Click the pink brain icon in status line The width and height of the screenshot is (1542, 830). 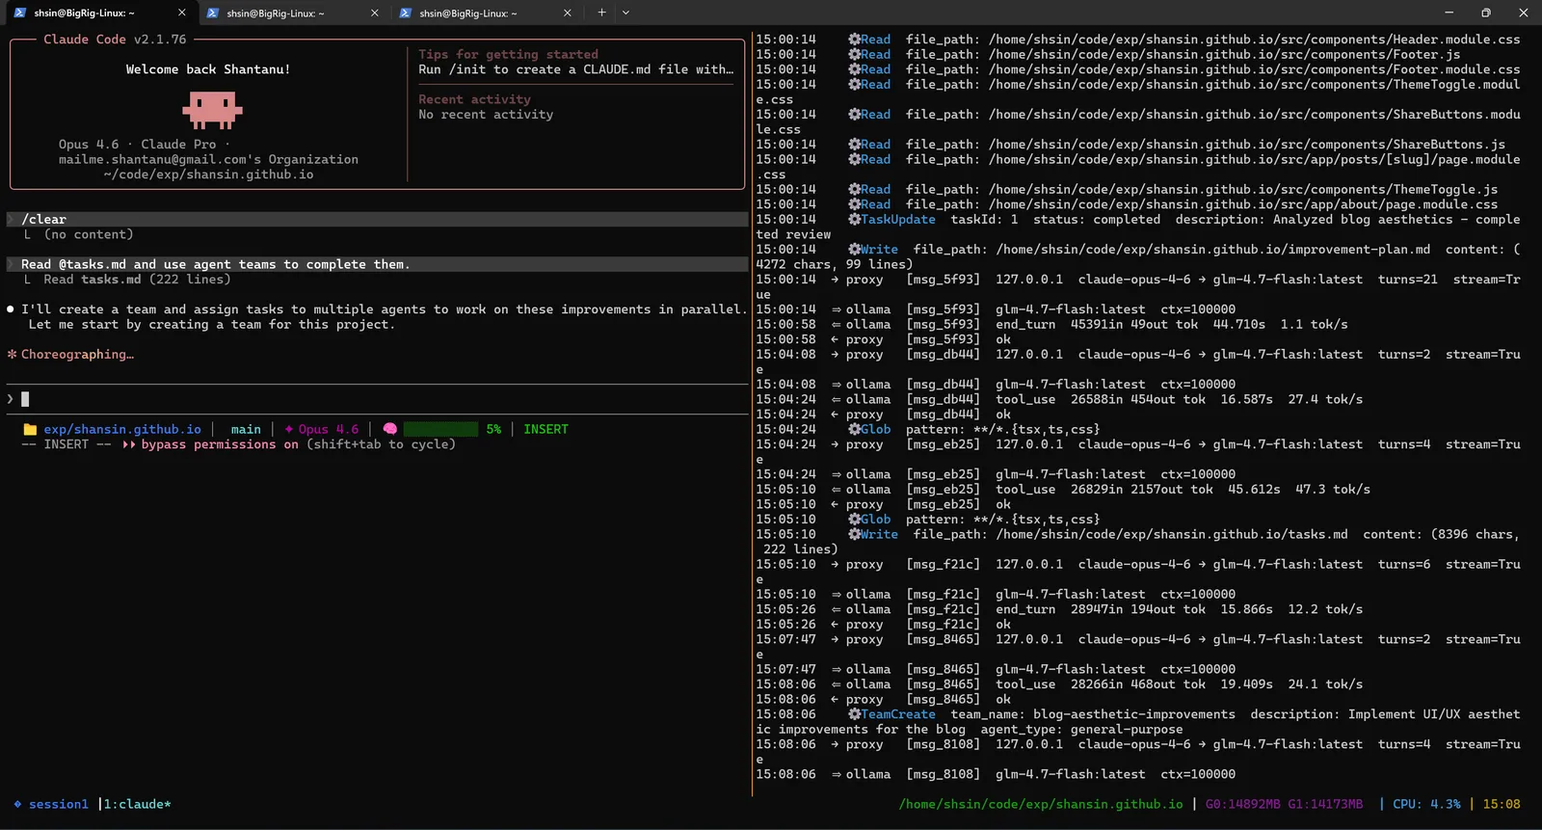(389, 430)
